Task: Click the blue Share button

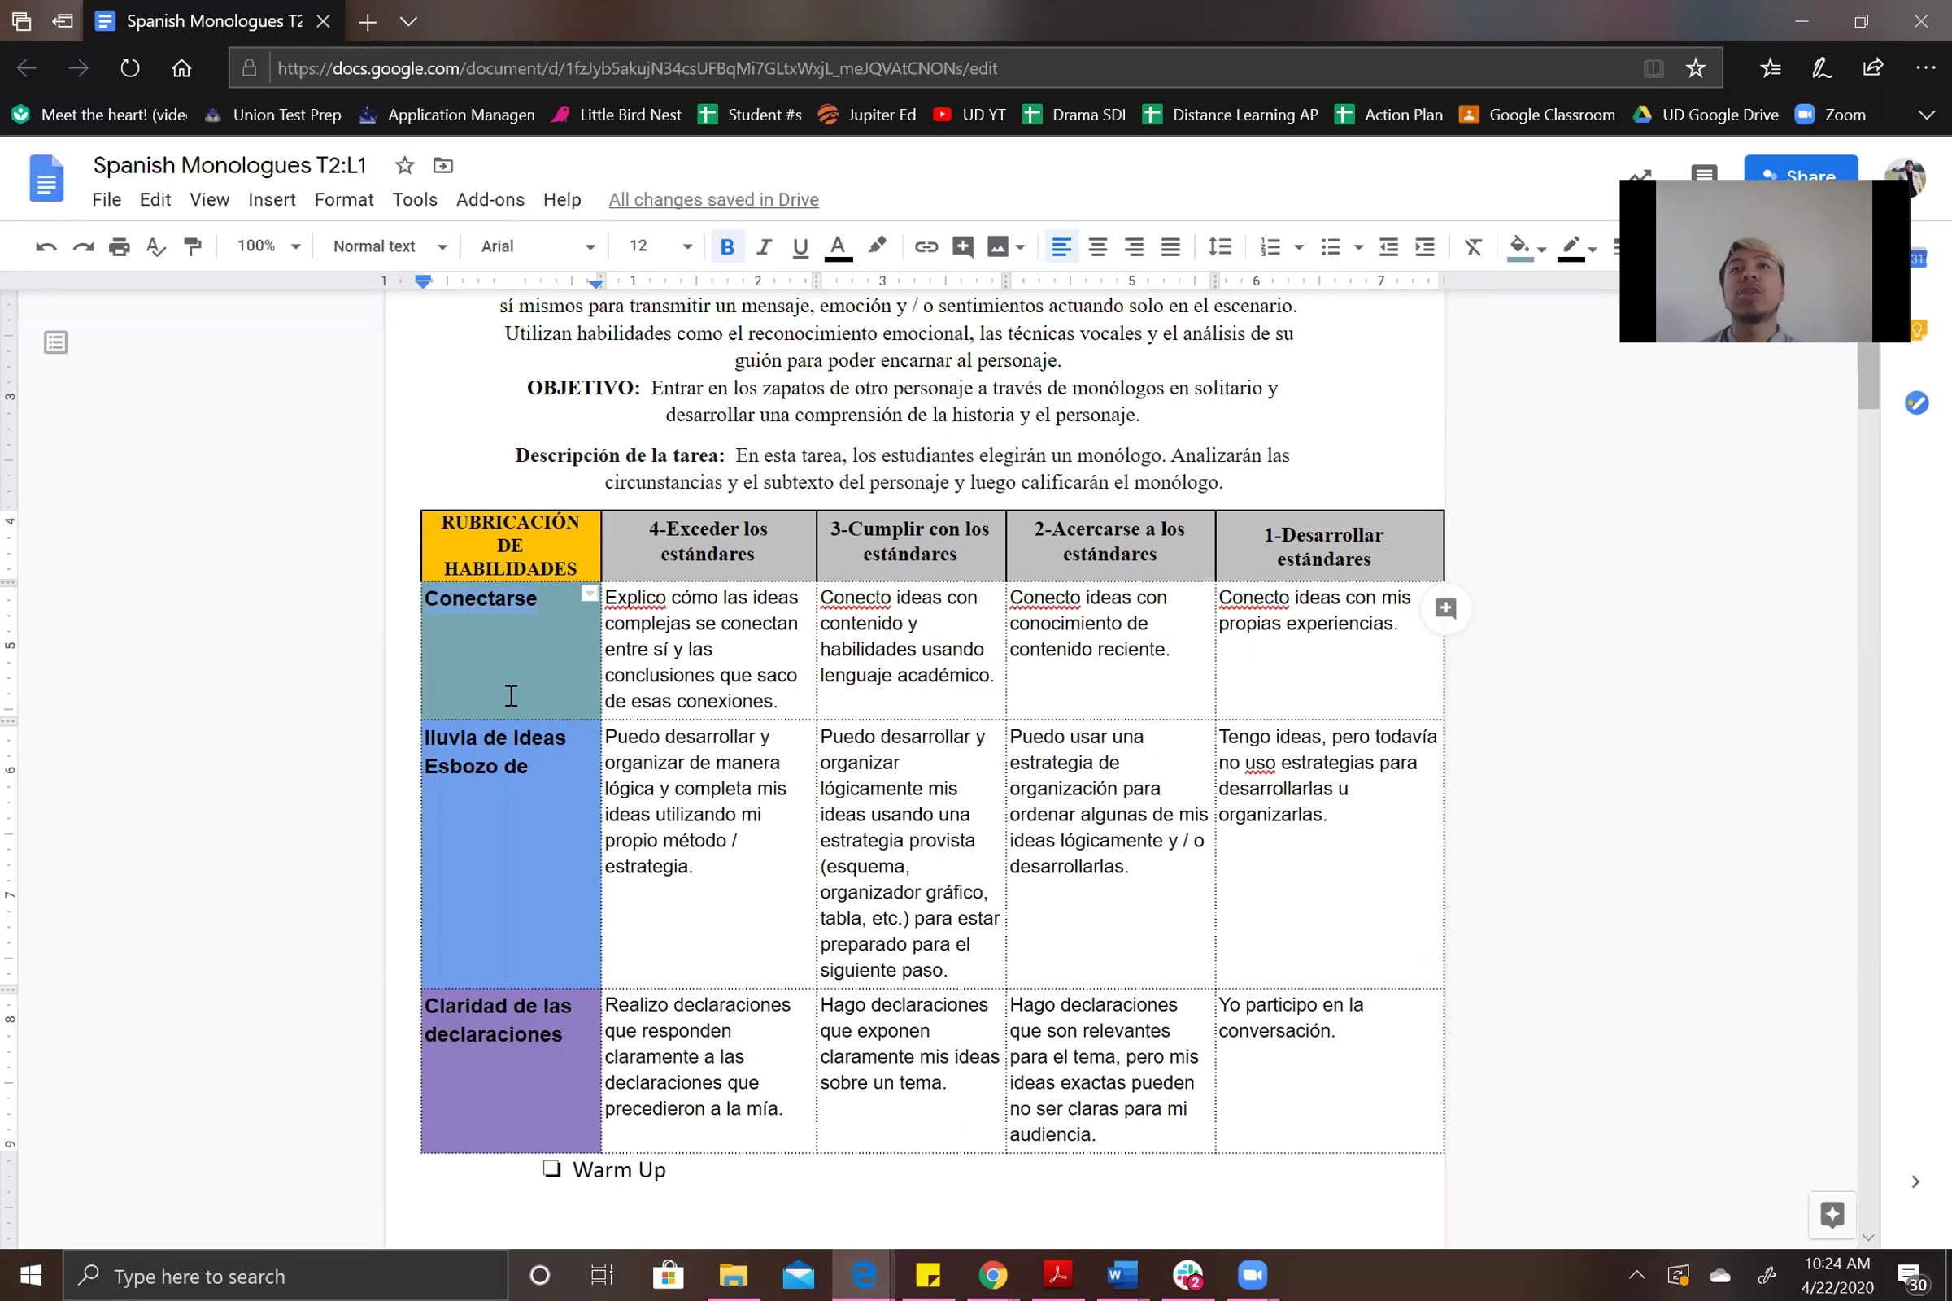Action: click(1799, 170)
